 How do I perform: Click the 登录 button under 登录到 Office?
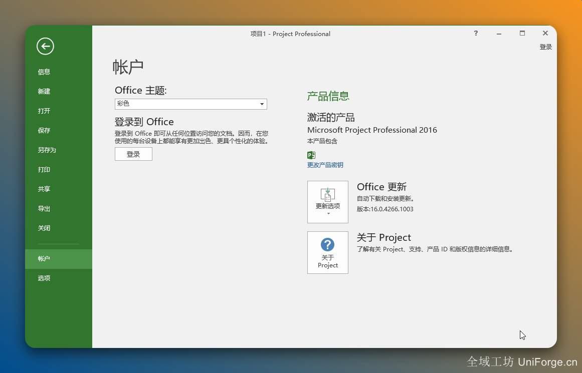pyautogui.click(x=133, y=154)
